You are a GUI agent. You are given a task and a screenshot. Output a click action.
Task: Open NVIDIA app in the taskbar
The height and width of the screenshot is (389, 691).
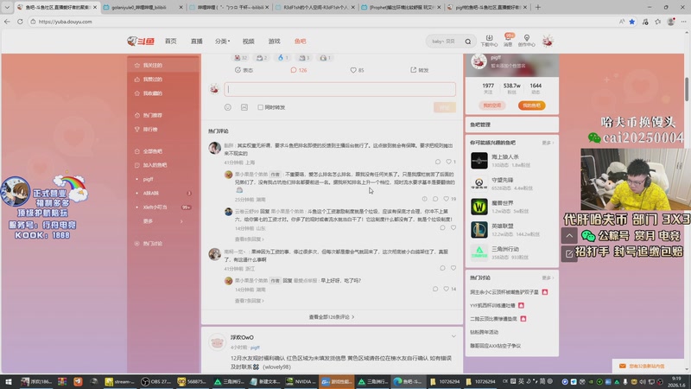[301, 381]
